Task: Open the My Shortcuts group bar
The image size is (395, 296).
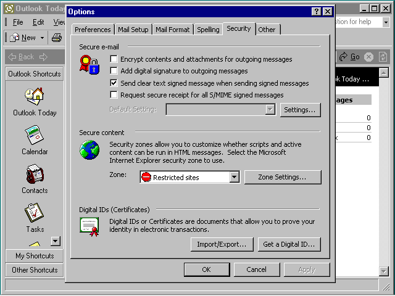Action: [35, 256]
